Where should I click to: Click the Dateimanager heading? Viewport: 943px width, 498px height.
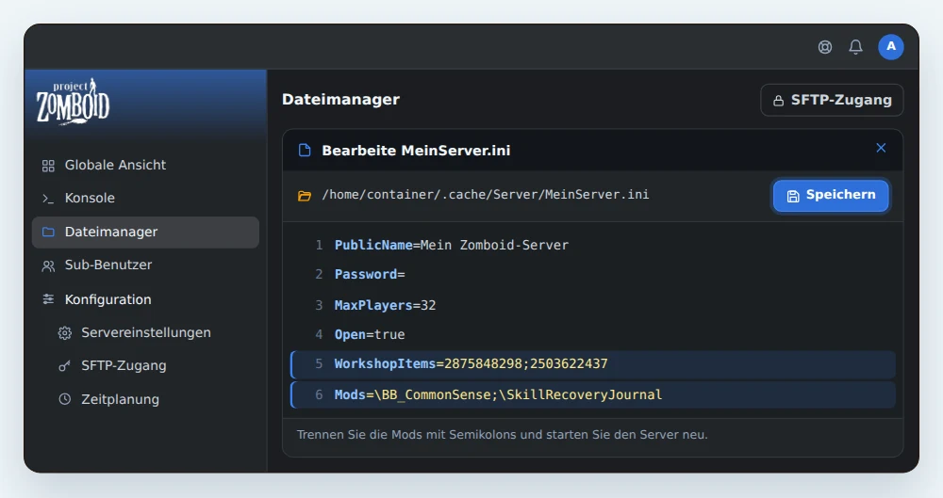click(340, 100)
